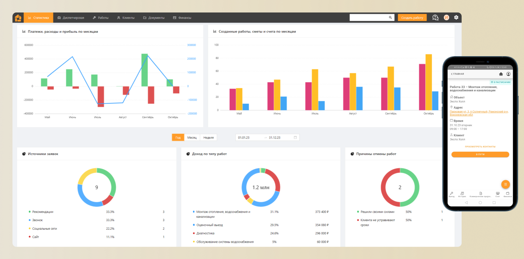Click the user avatar with letter И

click(446, 18)
